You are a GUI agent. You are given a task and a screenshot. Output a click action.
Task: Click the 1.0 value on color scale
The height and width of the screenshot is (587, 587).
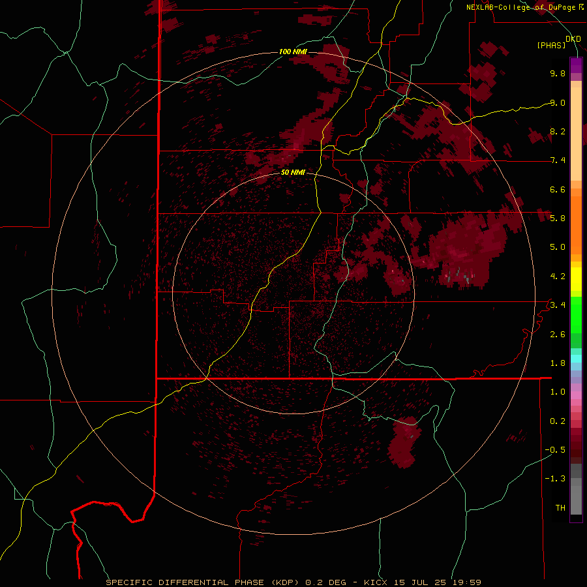pos(558,392)
